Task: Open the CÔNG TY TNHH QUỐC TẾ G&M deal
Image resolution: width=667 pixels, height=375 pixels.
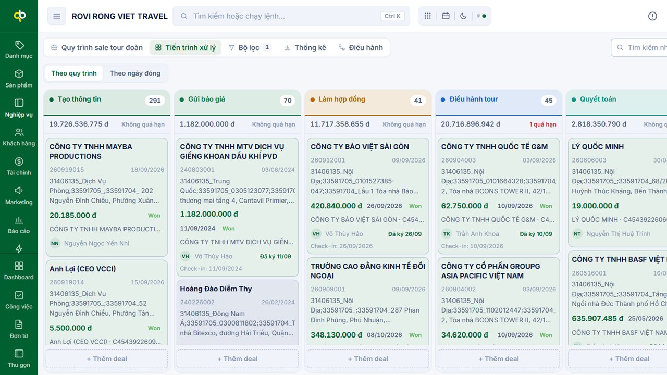Action: pos(499,196)
